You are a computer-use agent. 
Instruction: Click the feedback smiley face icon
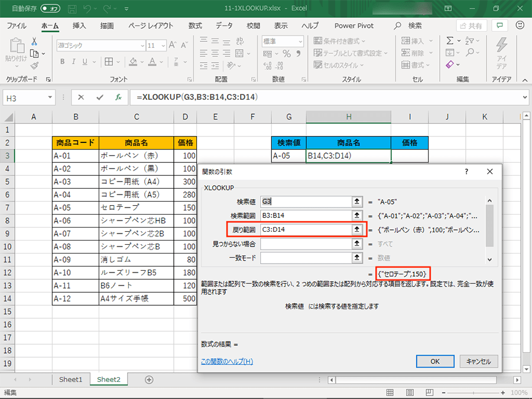point(520,25)
